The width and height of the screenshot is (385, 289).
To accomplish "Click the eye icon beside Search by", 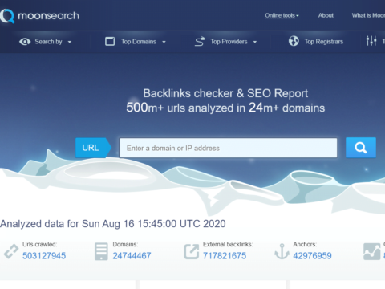I will 25,42.
